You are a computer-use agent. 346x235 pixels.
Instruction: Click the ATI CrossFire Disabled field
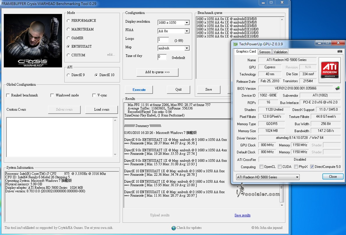(300, 159)
